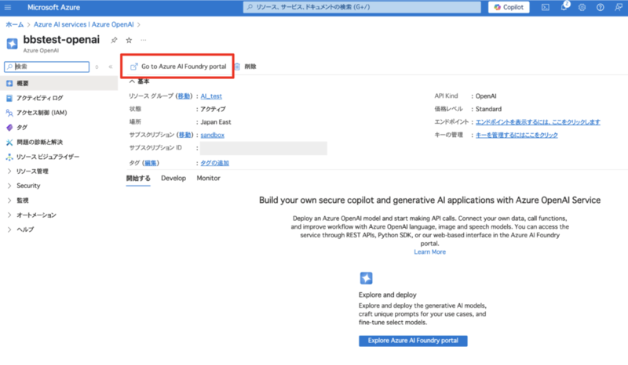This screenshot has width=628, height=365.
Task: Click the endpoint display link
Action: [538, 122]
